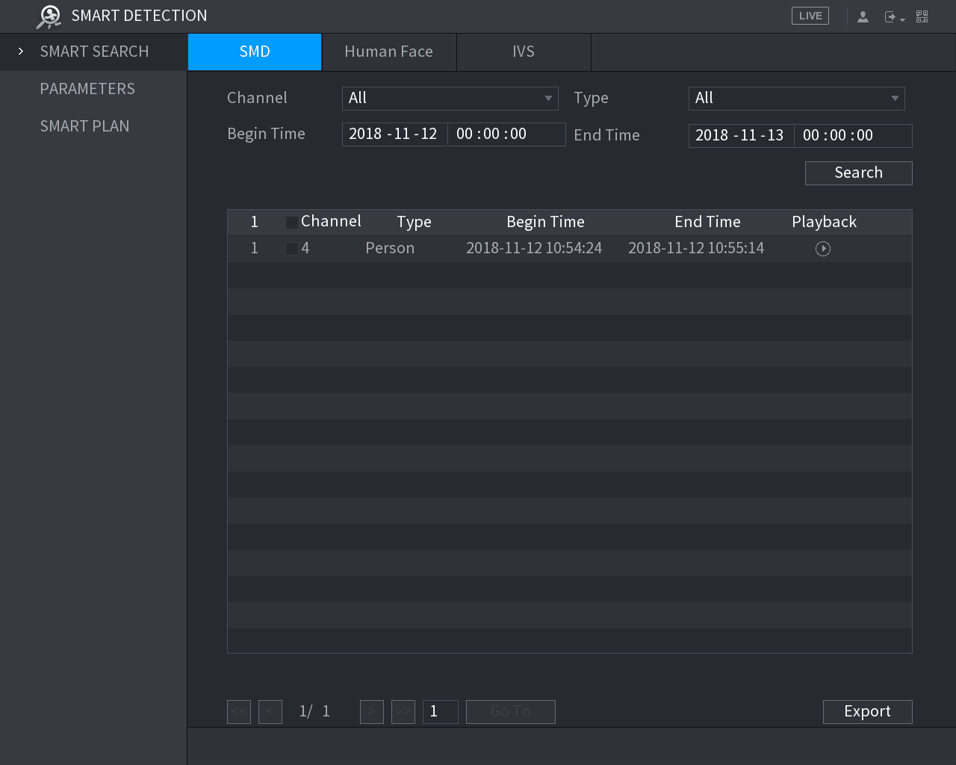Open the user account icon
The width and height of the screenshot is (956, 765).
tap(863, 16)
